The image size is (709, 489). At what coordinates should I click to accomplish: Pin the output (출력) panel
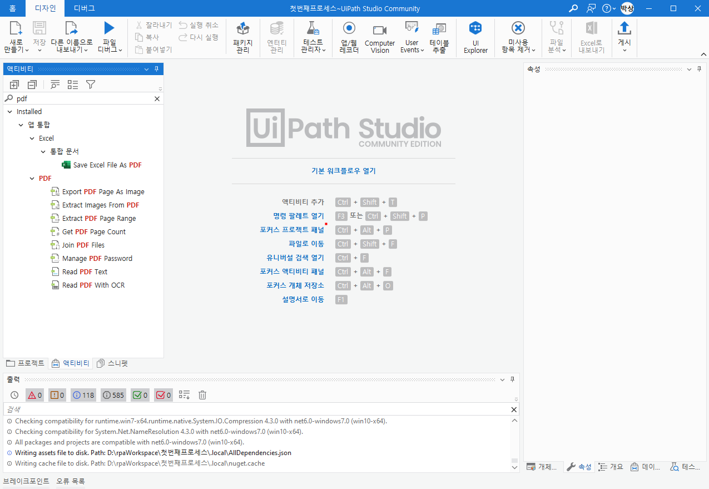coord(513,379)
